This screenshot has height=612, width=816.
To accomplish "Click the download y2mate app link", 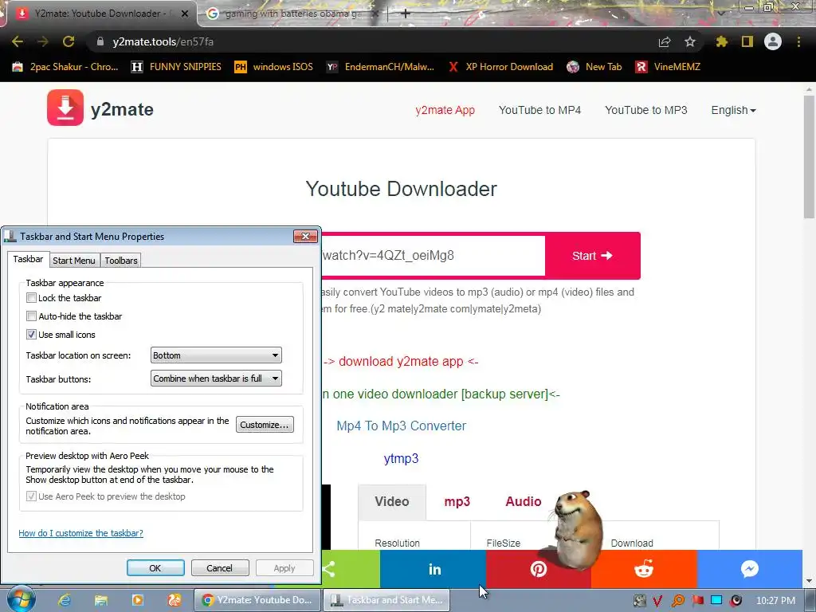I will [x=401, y=361].
